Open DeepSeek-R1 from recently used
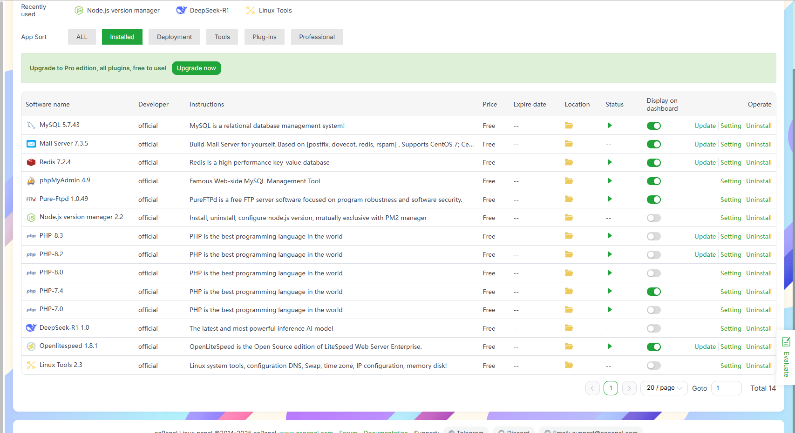The width and height of the screenshot is (795, 433). pyautogui.click(x=203, y=10)
